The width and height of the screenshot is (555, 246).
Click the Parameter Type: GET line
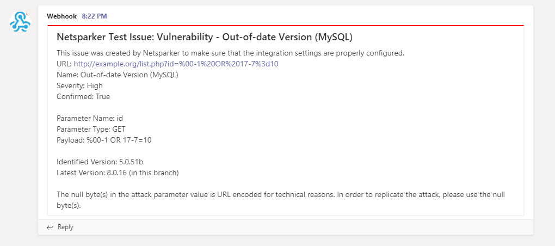click(x=91, y=129)
